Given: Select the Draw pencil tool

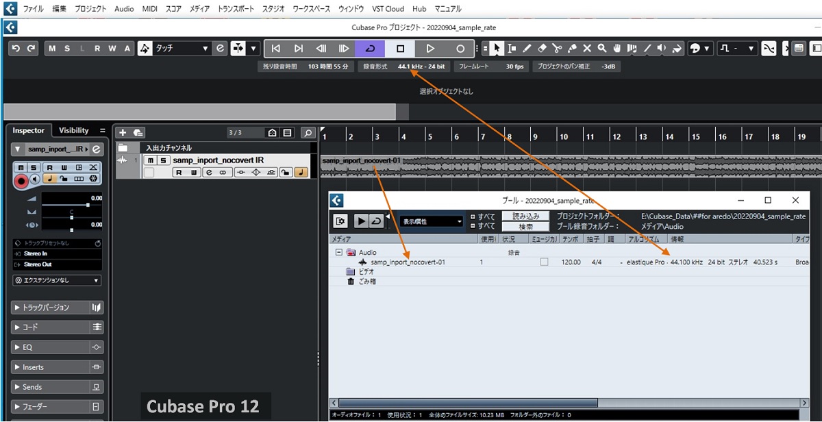Looking at the screenshot, I should 527,49.
